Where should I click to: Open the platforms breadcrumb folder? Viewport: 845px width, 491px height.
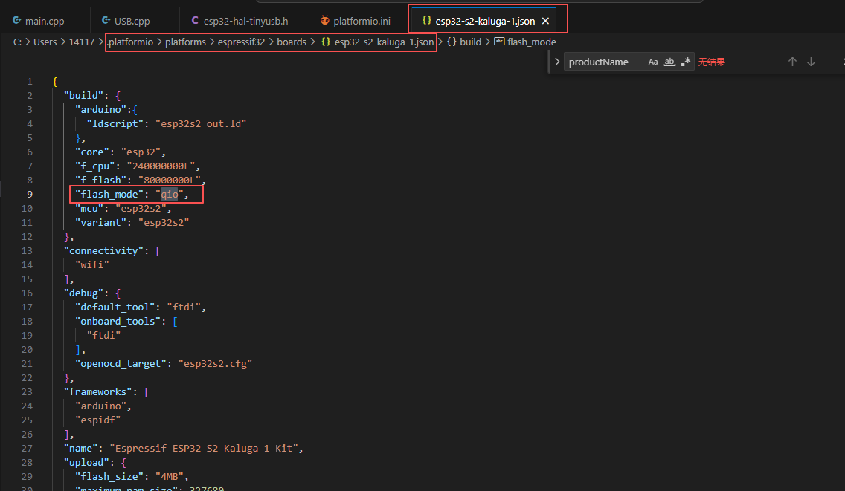tap(185, 42)
